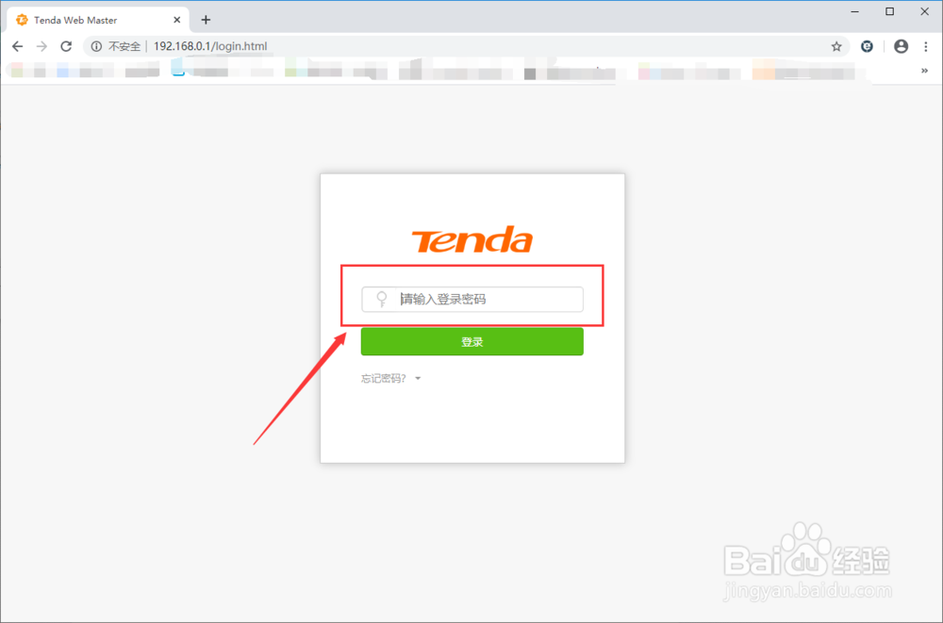Screen dimensions: 943x623
Task: Open a new browser tab
Action: pyautogui.click(x=206, y=20)
